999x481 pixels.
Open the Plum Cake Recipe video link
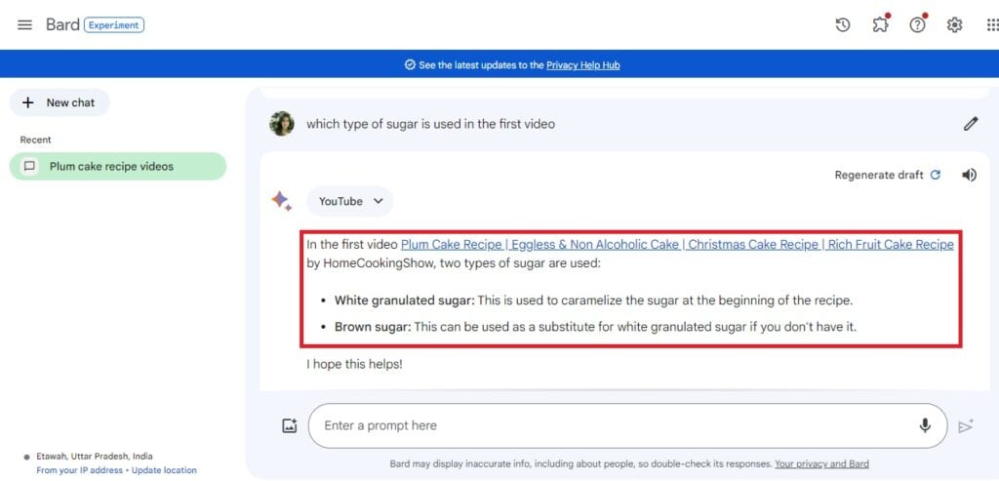tap(677, 245)
